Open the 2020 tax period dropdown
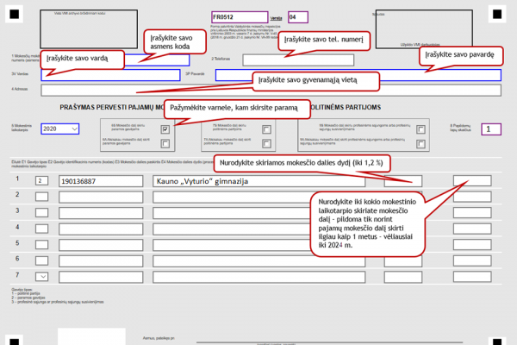Screen dimensions: 517x345 point(60,129)
